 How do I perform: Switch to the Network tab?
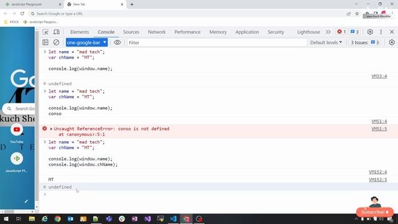157,32
